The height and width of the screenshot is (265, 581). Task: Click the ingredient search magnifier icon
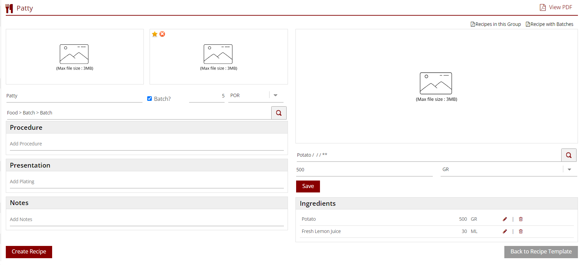[x=569, y=155]
